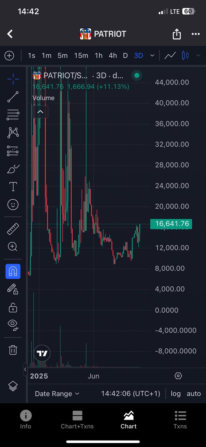The width and height of the screenshot is (206, 447).
Task: Choose the Text annotation tool
Action: click(13, 187)
